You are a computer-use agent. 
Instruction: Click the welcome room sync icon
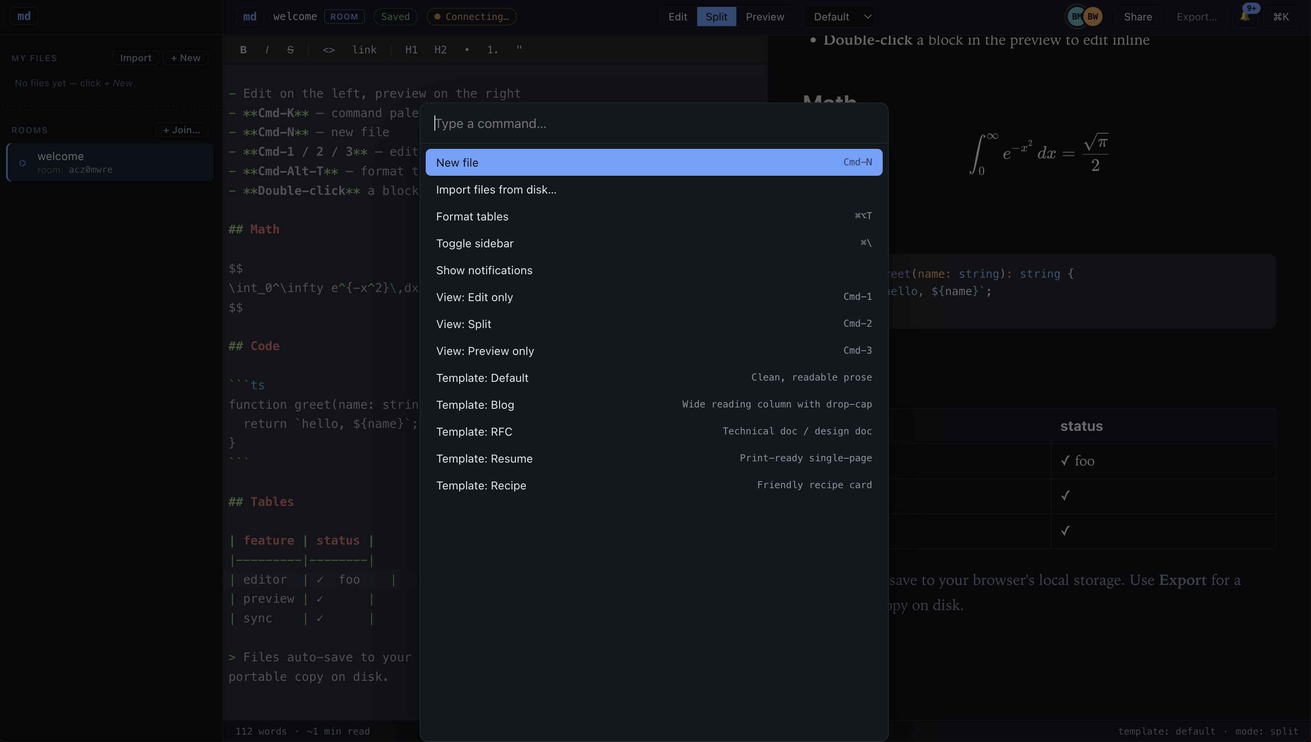[x=23, y=163]
